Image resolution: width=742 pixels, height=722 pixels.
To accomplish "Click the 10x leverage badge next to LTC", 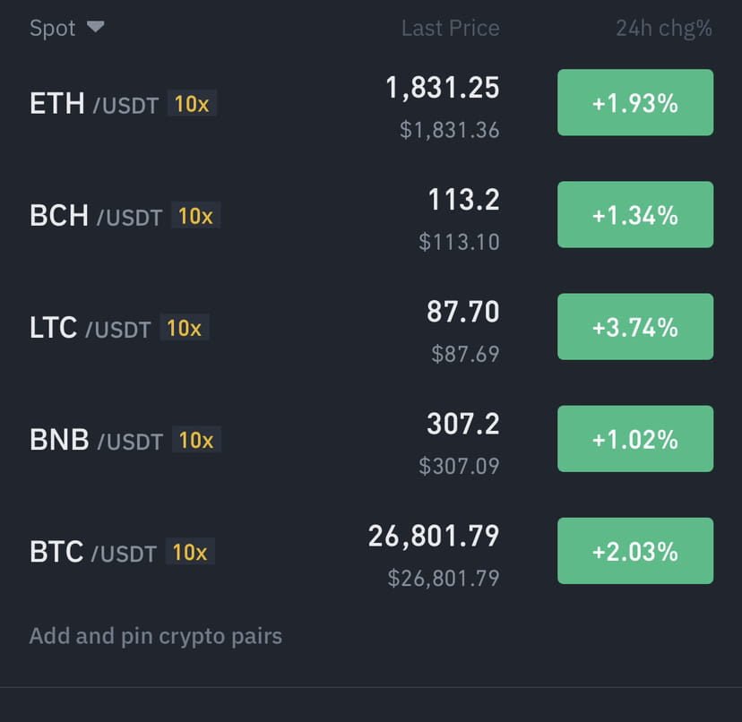I will 184,329.
